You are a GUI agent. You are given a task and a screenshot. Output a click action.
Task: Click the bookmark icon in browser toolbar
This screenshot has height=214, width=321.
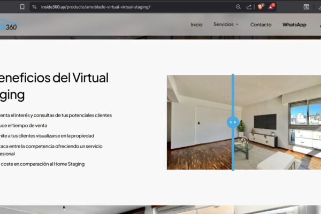point(22,7)
